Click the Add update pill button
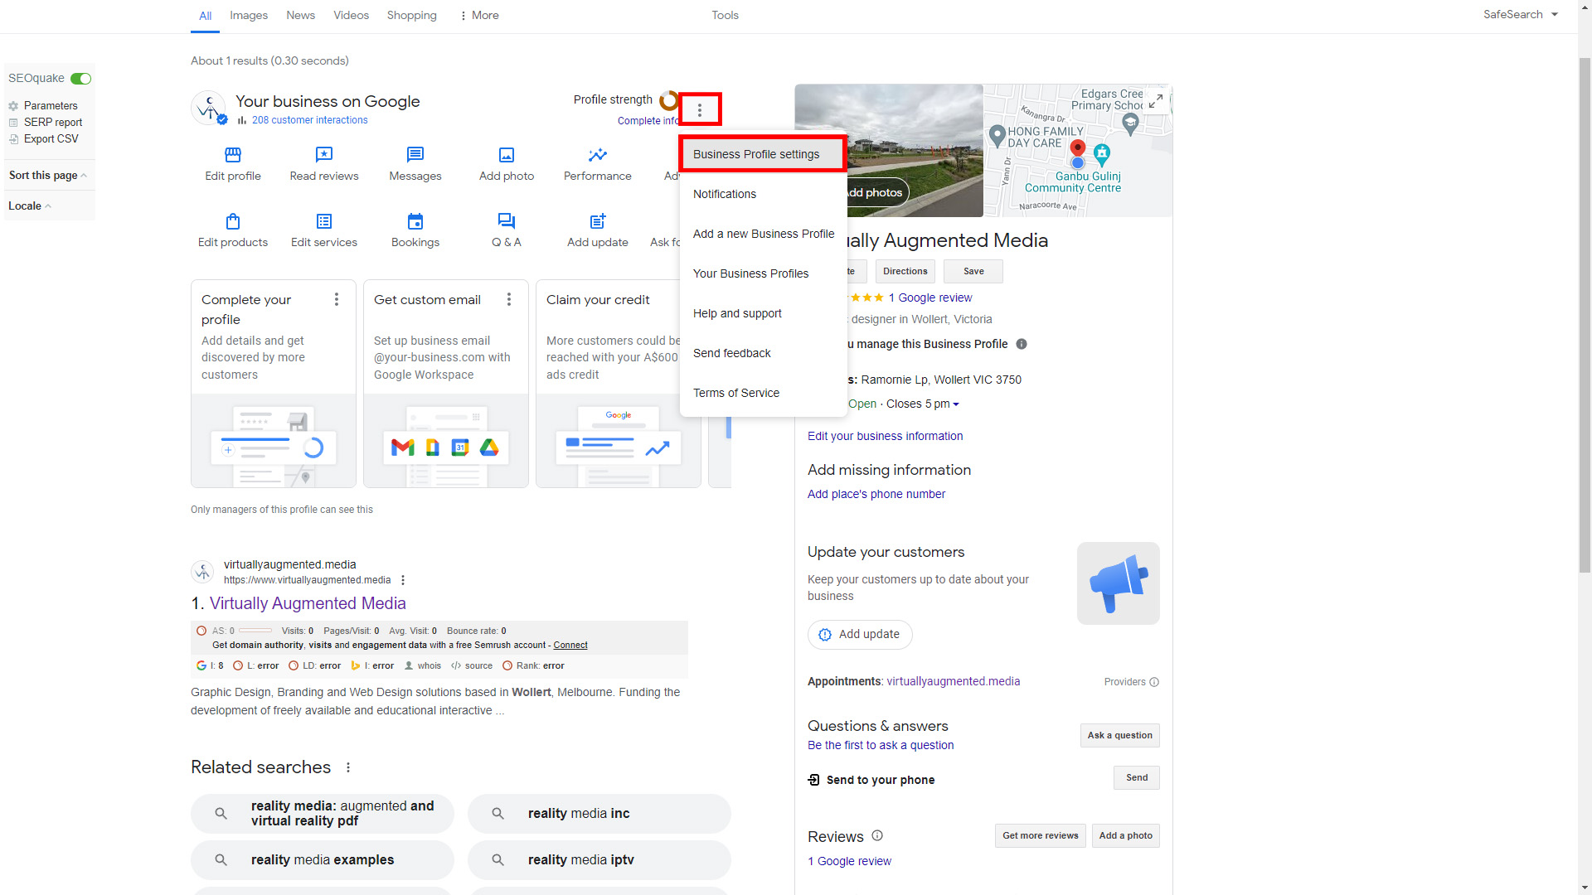 (x=860, y=635)
